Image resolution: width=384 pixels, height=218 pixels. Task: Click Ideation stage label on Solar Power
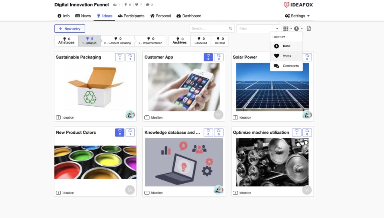[245, 117]
